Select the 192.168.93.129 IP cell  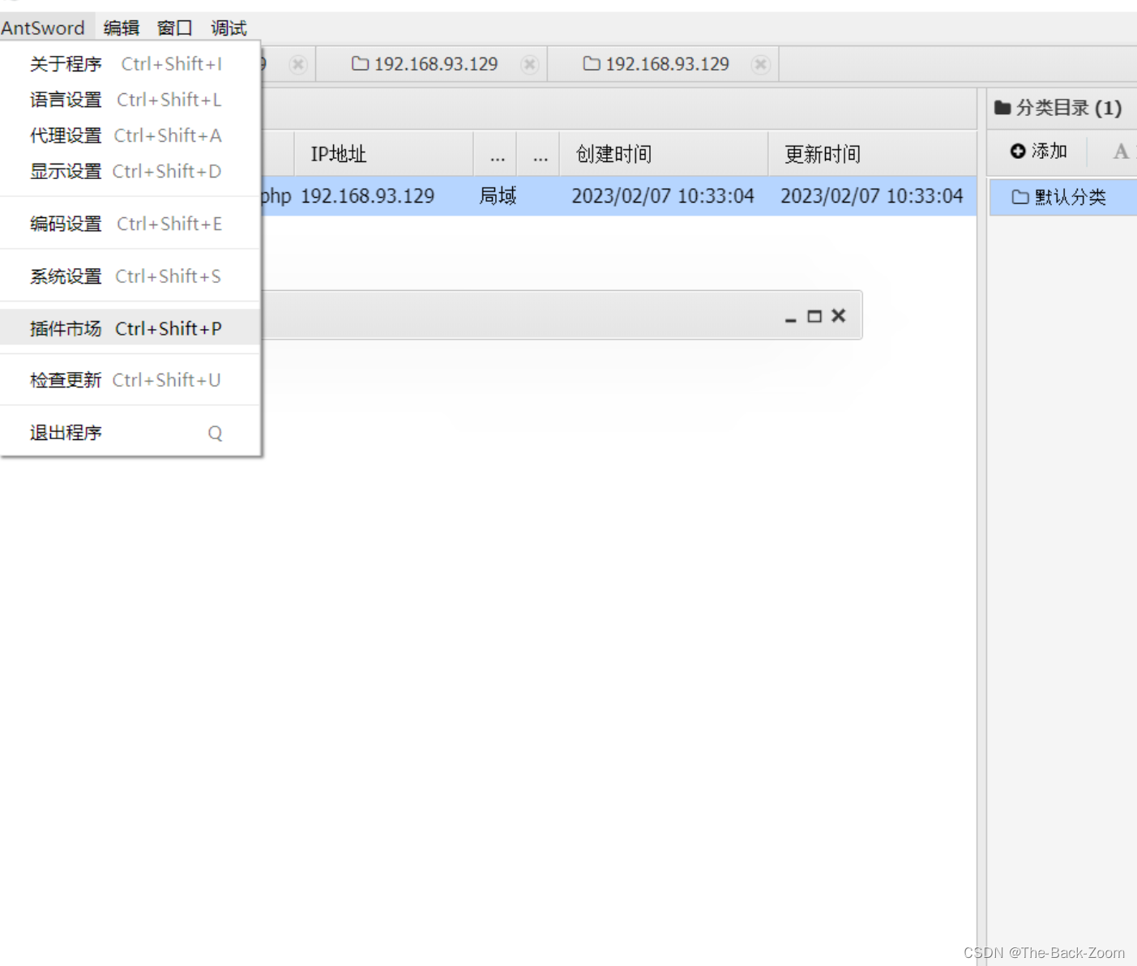click(368, 196)
